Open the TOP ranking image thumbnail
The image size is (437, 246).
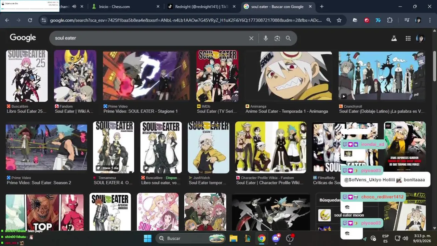coord(45,212)
